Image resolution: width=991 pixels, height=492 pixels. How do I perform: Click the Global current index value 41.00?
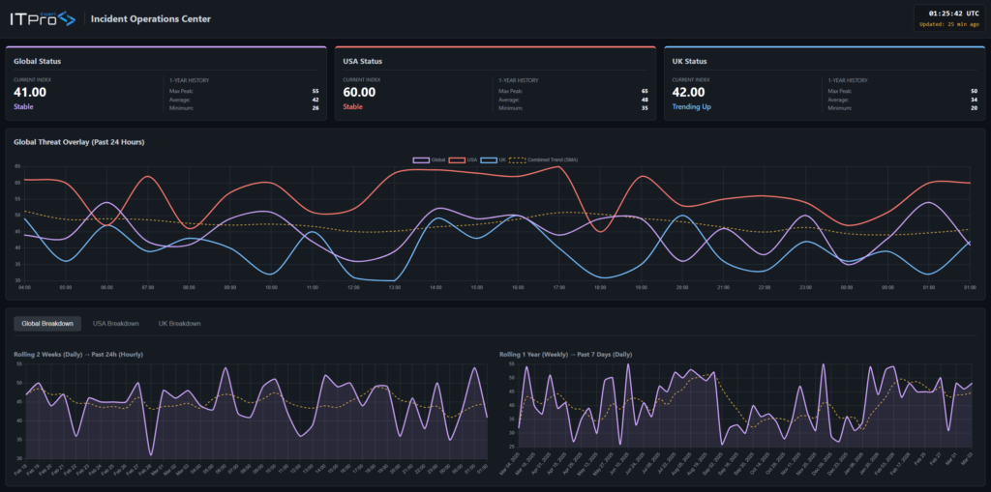pos(30,93)
